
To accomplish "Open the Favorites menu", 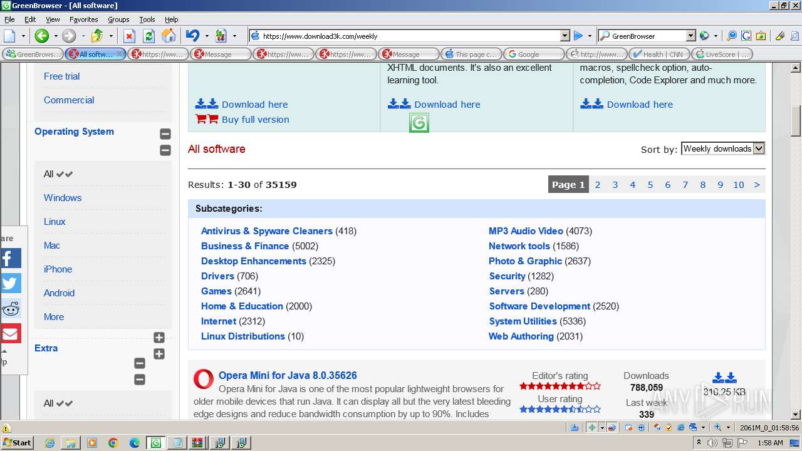I will click(x=83, y=19).
